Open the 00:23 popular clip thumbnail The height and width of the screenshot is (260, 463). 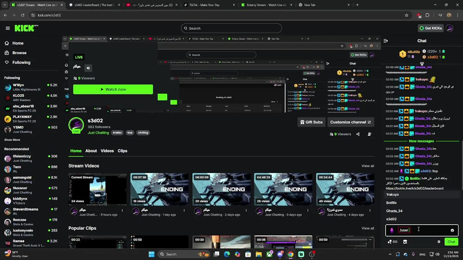pos(98,242)
